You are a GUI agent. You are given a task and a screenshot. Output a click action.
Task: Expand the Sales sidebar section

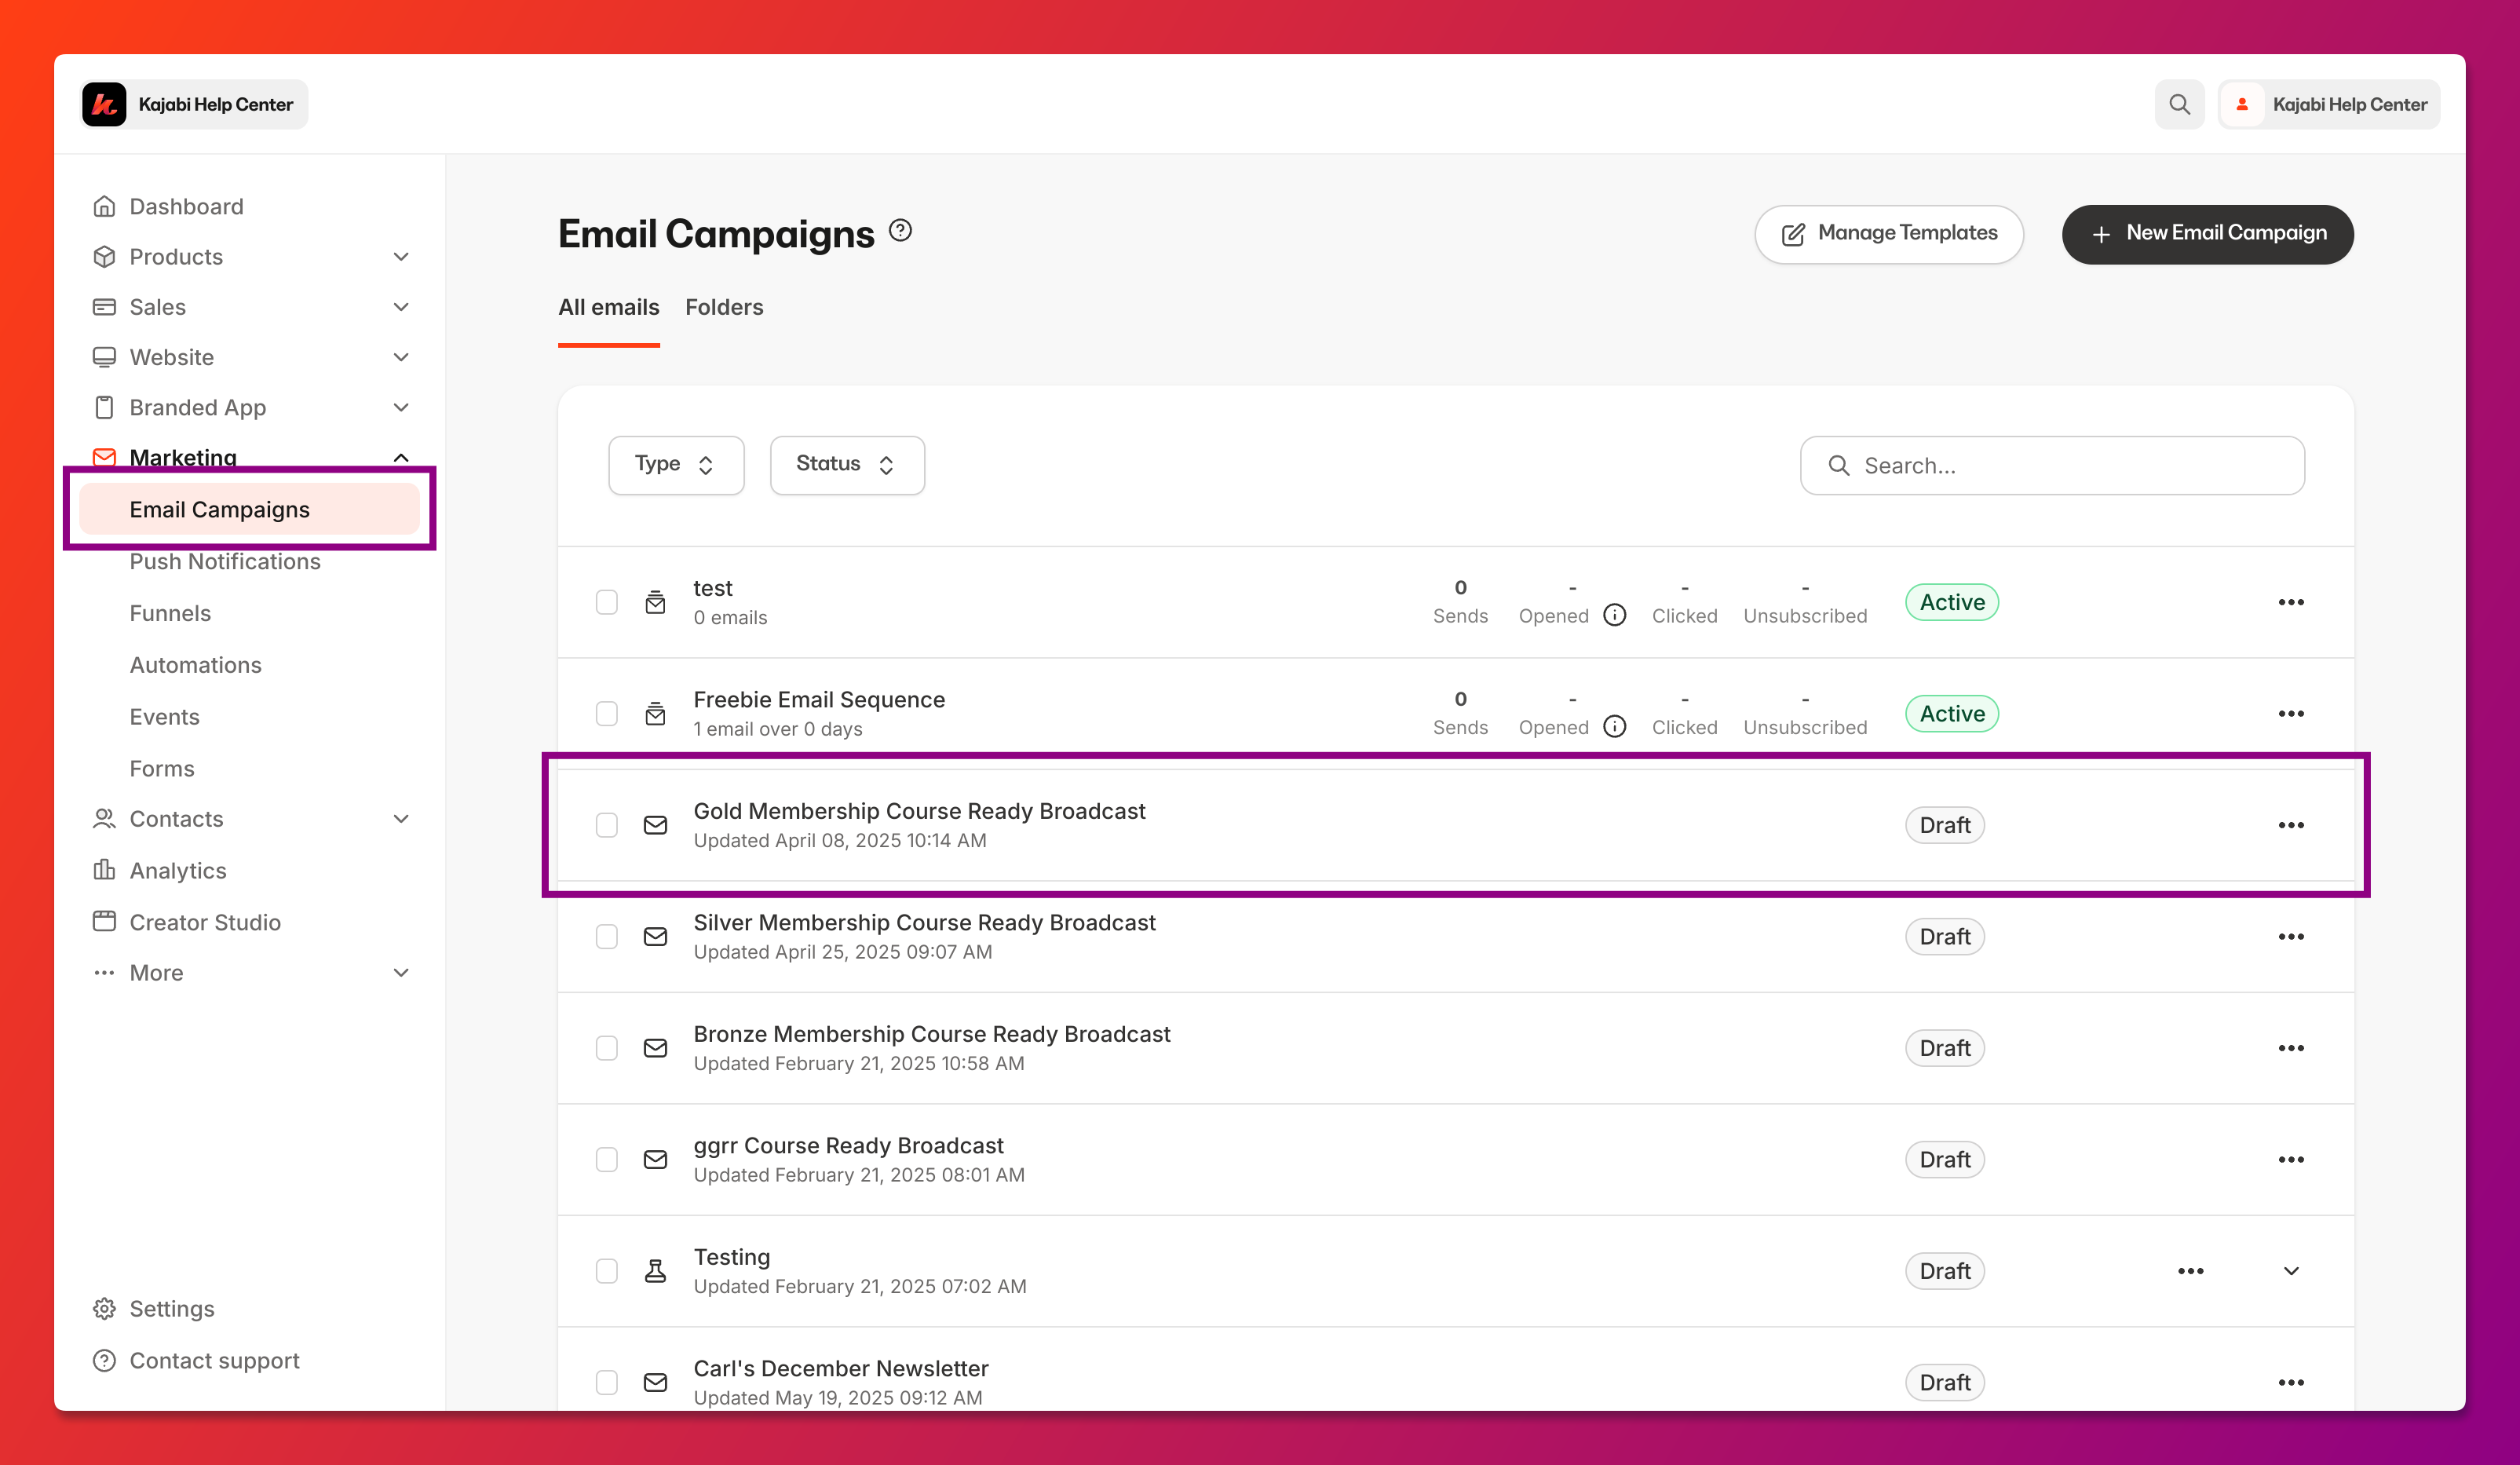pyautogui.click(x=401, y=307)
